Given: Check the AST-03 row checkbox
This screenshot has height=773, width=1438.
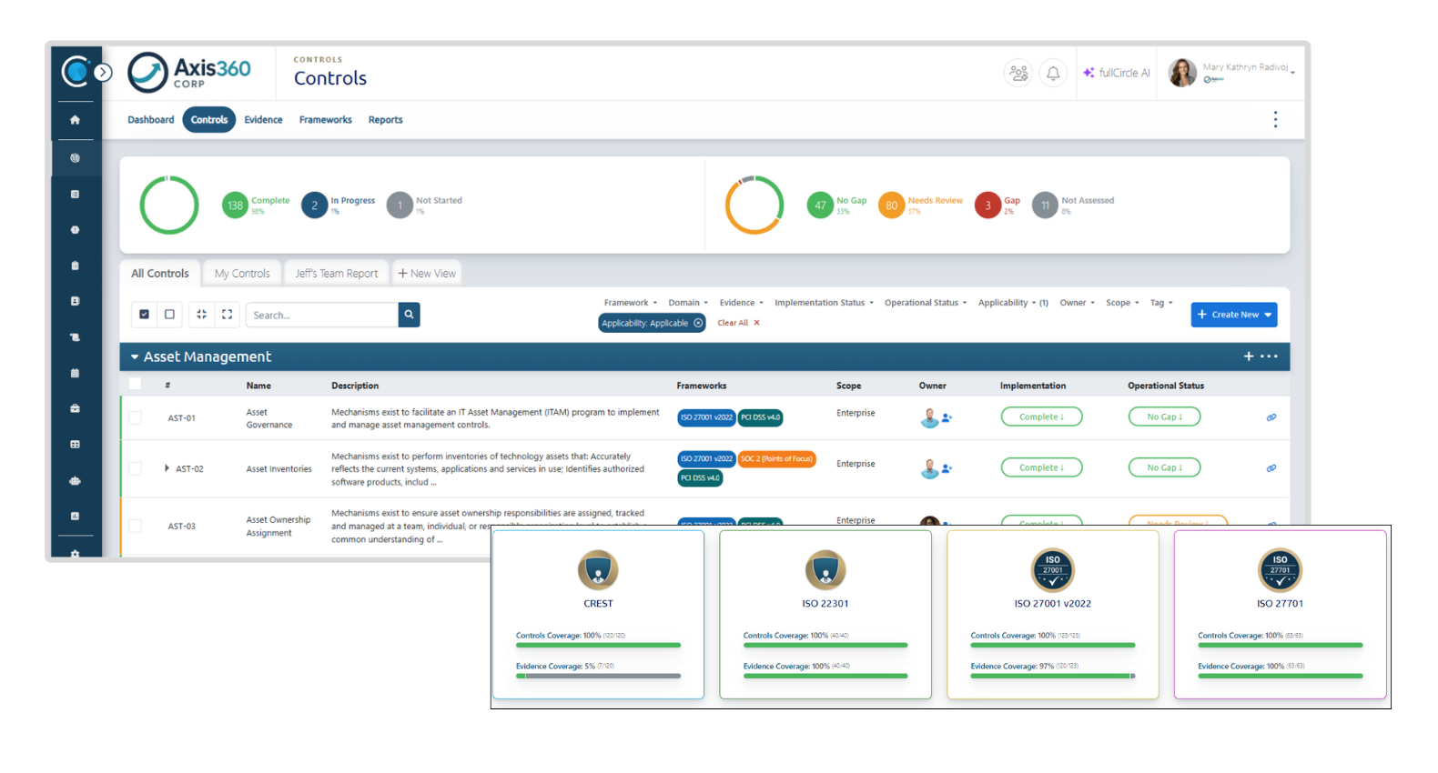Looking at the screenshot, I should (x=135, y=526).
